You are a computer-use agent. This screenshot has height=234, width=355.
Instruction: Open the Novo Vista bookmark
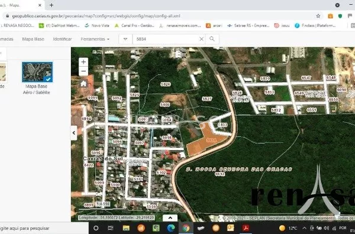pos(97,25)
